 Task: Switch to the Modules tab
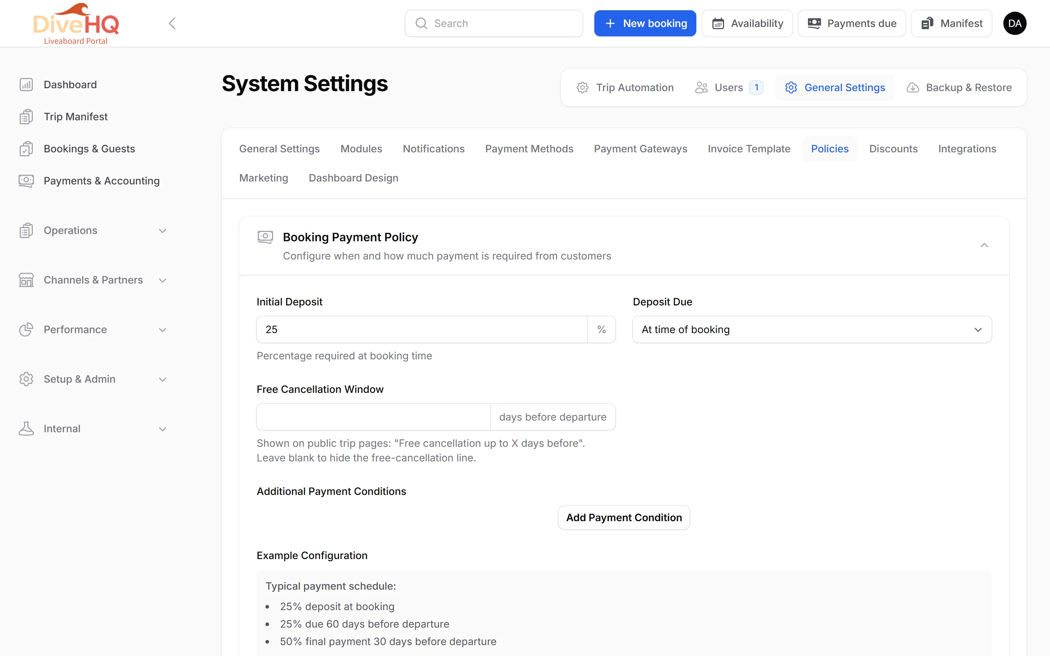[x=361, y=149]
